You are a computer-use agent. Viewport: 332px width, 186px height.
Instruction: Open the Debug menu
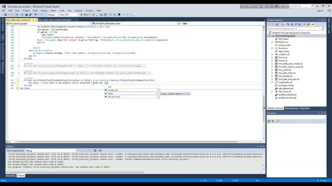[44, 10]
